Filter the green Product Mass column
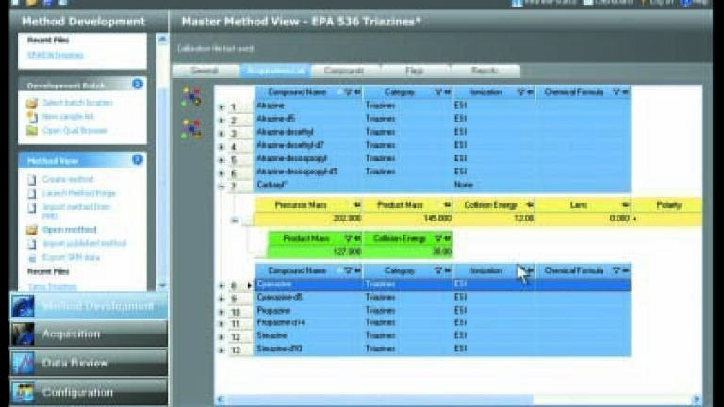Viewport: 724px width, 407px height. pyautogui.click(x=348, y=238)
